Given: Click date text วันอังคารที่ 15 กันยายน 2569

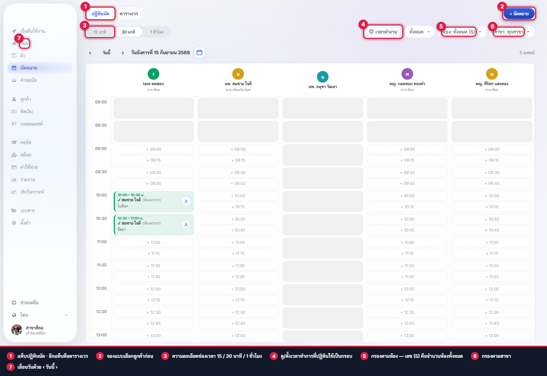Looking at the screenshot, I should coord(160,53).
